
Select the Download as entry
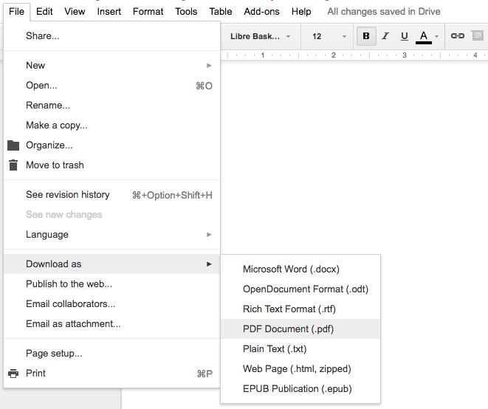[111, 264]
